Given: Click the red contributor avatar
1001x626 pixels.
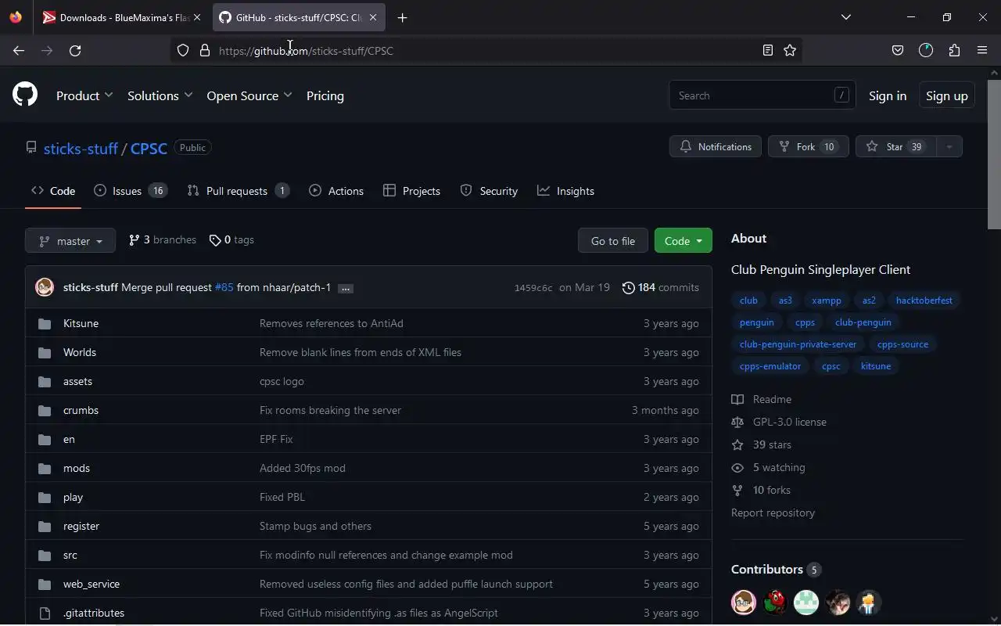Looking at the screenshot, I should (x=775, y=603).
